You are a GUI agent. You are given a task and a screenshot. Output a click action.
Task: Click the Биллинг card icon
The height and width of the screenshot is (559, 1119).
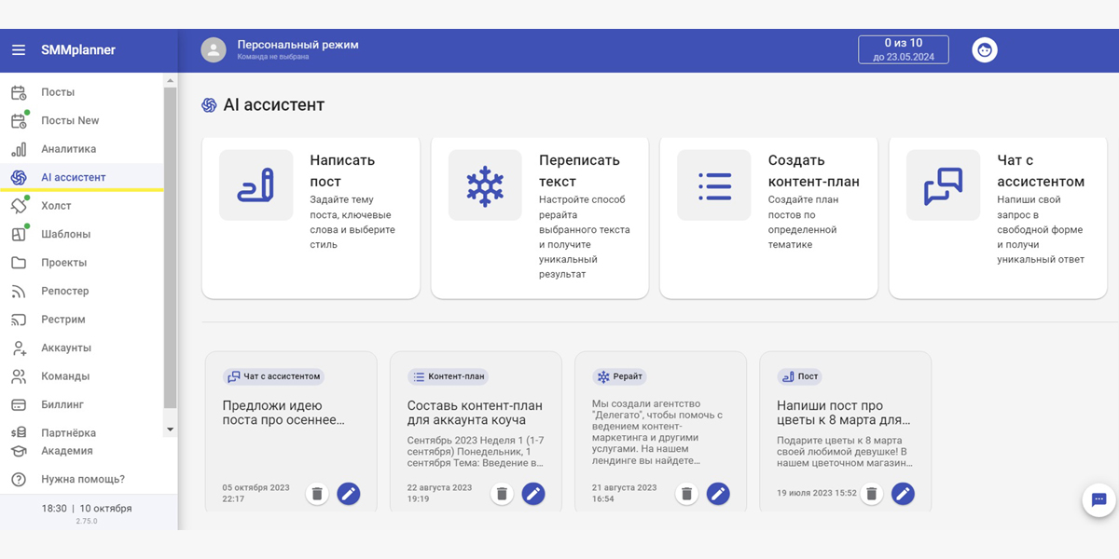click(x=19, y=405)
